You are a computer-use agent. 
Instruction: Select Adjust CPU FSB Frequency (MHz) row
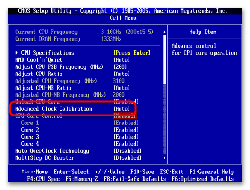[x=59, y=67]
